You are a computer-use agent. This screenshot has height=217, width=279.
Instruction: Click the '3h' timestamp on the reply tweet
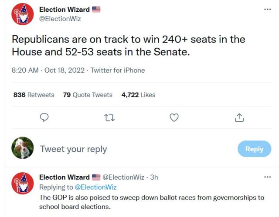pos(154,177)
